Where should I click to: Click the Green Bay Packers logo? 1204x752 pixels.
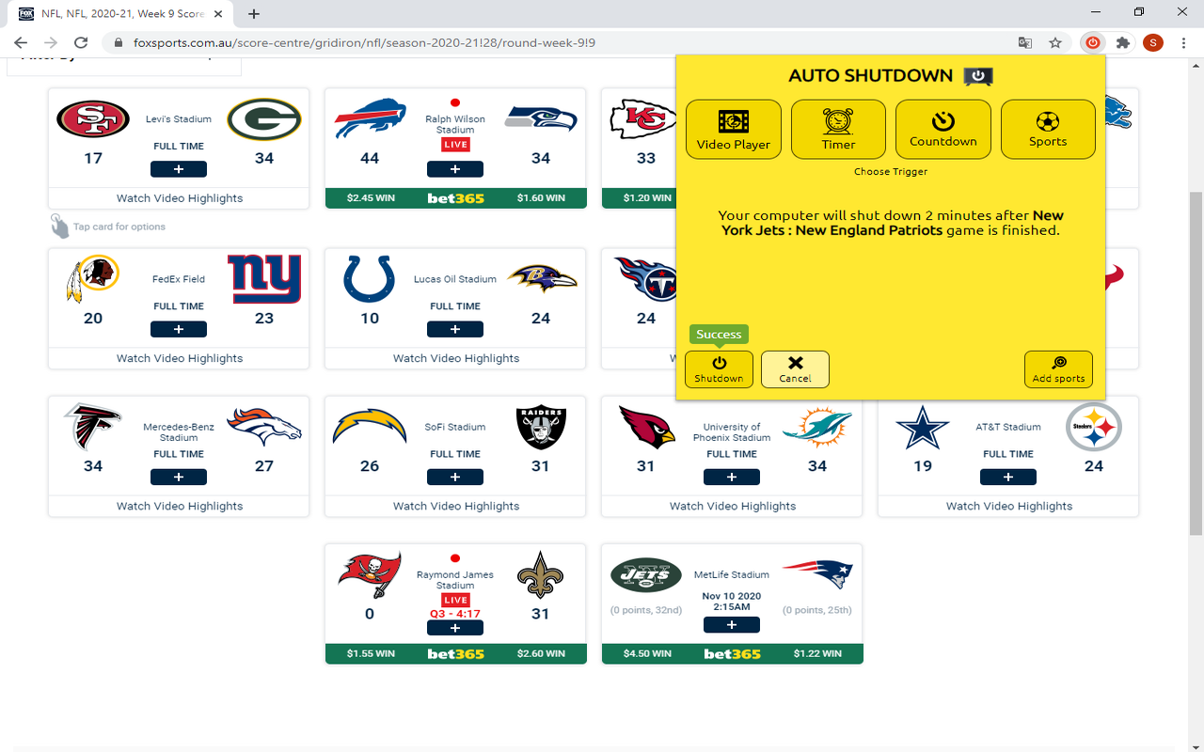[x=264, y=119]
